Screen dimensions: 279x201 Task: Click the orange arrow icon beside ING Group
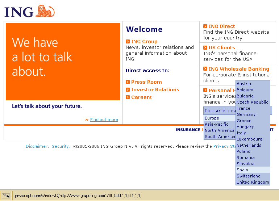128,41
